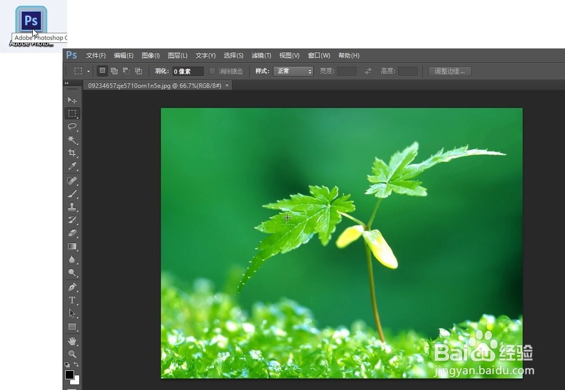Select the Dodge tool
This screenshot has width=565, height=390.
[x=72, y=273]
